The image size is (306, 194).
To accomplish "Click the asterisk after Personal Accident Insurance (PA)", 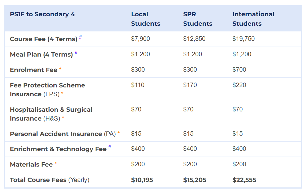I will [x=118, y=133].
